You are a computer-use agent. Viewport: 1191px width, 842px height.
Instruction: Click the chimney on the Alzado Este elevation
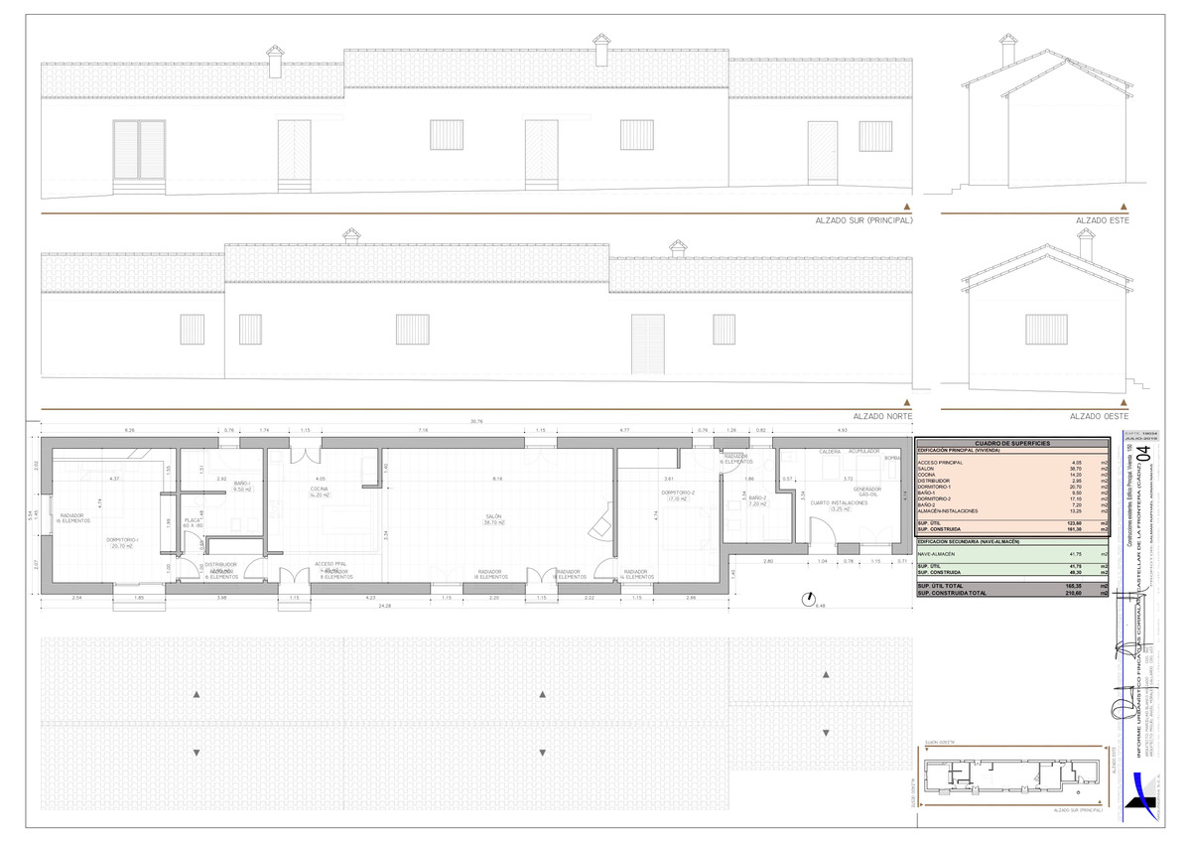point(1008,45)
